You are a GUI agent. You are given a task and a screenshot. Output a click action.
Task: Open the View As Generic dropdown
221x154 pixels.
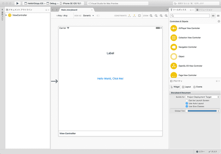click(x=89, y=16)
